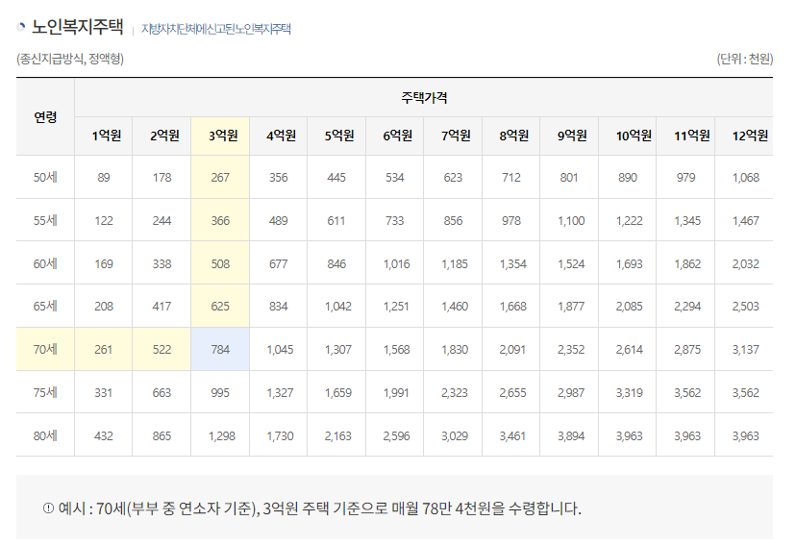Select the 7억원 column header

pos(453,136)
